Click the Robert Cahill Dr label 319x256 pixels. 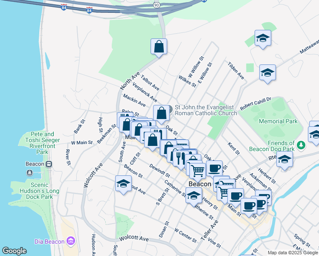[255, 104]
